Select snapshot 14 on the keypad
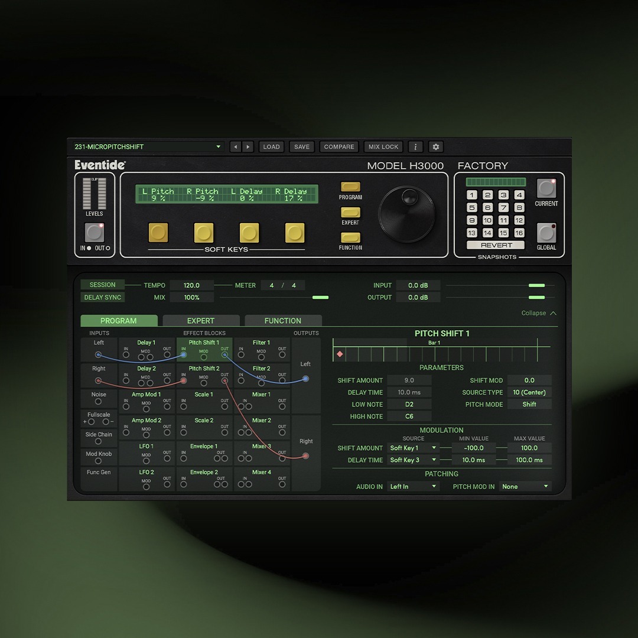Screen dimensions: 638x638 pyautogui.click(x=487, y=233)
